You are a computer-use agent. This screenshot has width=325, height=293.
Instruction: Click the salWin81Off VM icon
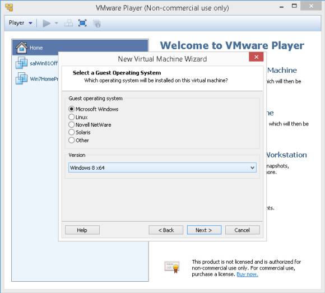click(21, 63)
